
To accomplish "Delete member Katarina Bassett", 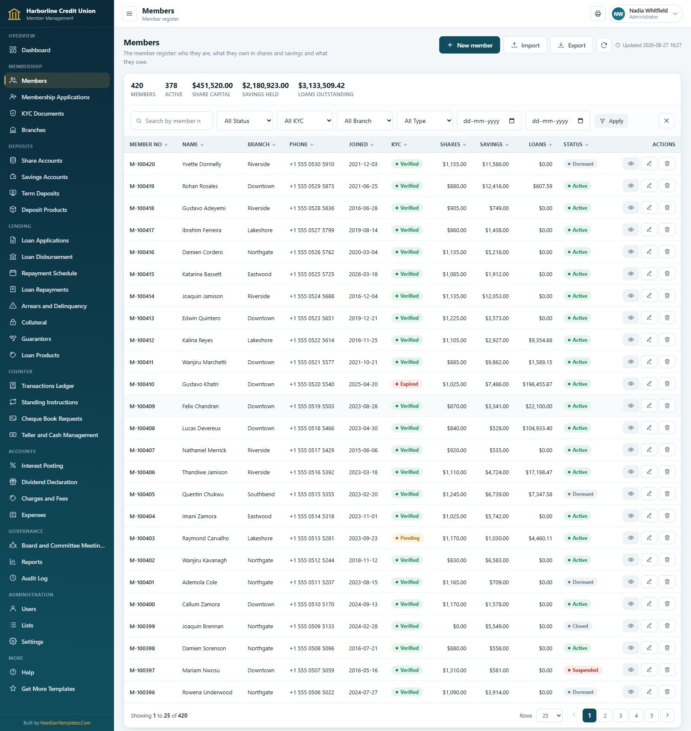I will click(x=667, y=274).
